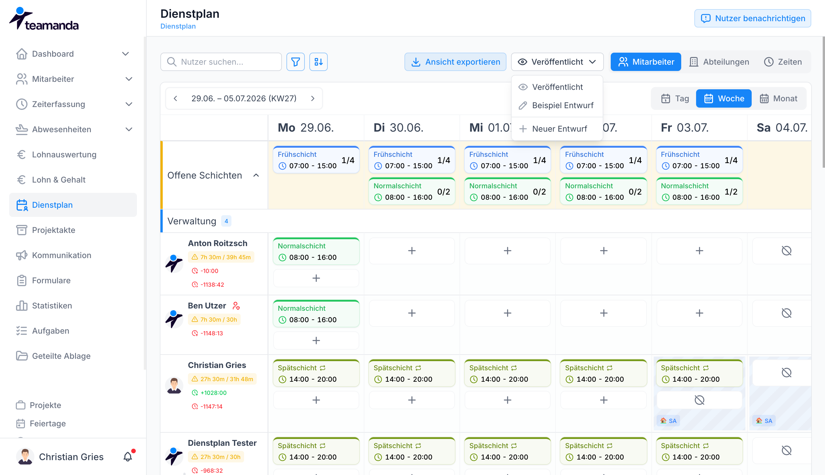Click the teamanda logo
This screenshot has height=475, width=825.
click(44, 19)
